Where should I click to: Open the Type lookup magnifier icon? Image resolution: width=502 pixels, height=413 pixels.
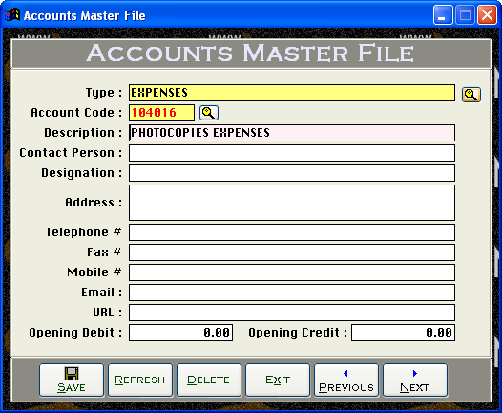point(471,95)
